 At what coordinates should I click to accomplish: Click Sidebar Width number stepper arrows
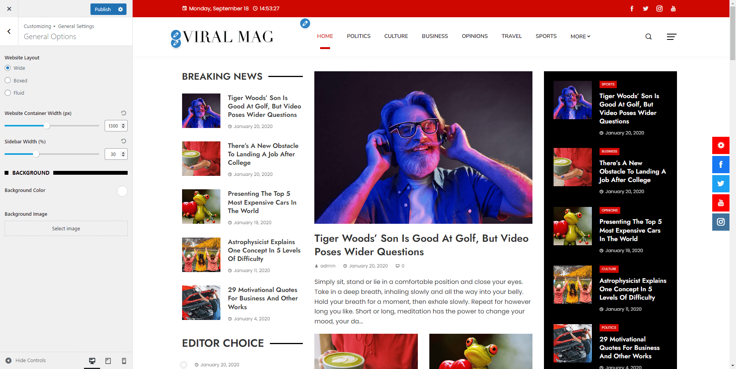[x=123, y=154]
